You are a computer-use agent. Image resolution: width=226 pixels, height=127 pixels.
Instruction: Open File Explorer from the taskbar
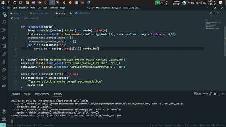(27, 2)
